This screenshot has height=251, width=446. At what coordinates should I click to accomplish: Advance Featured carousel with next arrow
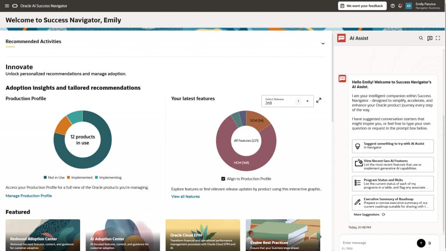coord(320,237)
